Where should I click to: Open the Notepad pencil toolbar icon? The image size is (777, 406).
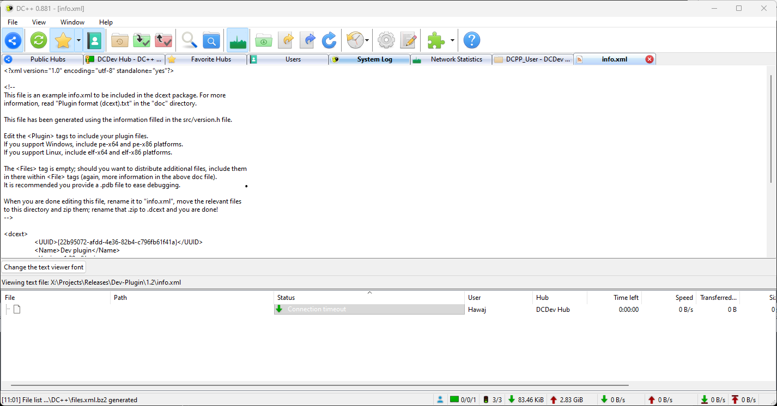click(x=409, y=40)
